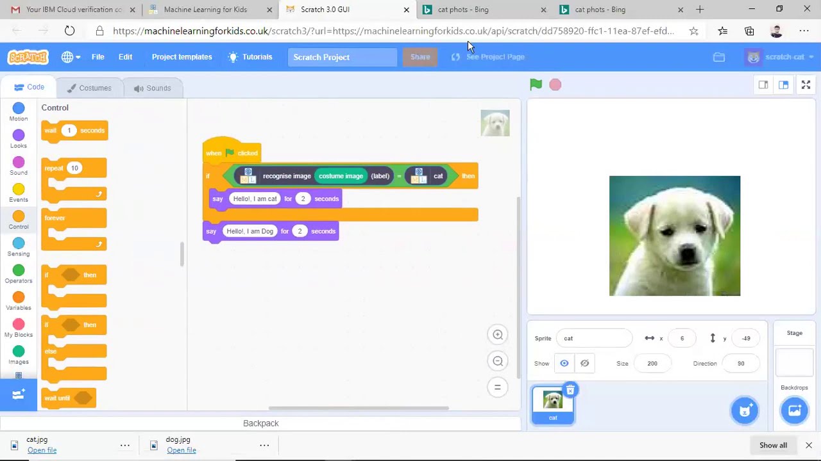The width and height of the screenshot is (821, 461).
Task: Click the sprite y position field
Action: [x=746, y=338]
